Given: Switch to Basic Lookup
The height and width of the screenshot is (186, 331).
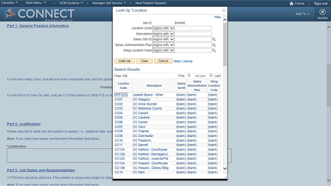Looking at the screenshot, I should click(183, 61).
